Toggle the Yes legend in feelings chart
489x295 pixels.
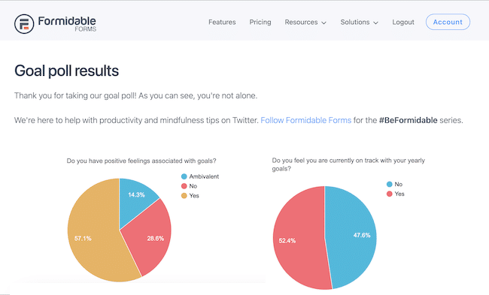190,196
